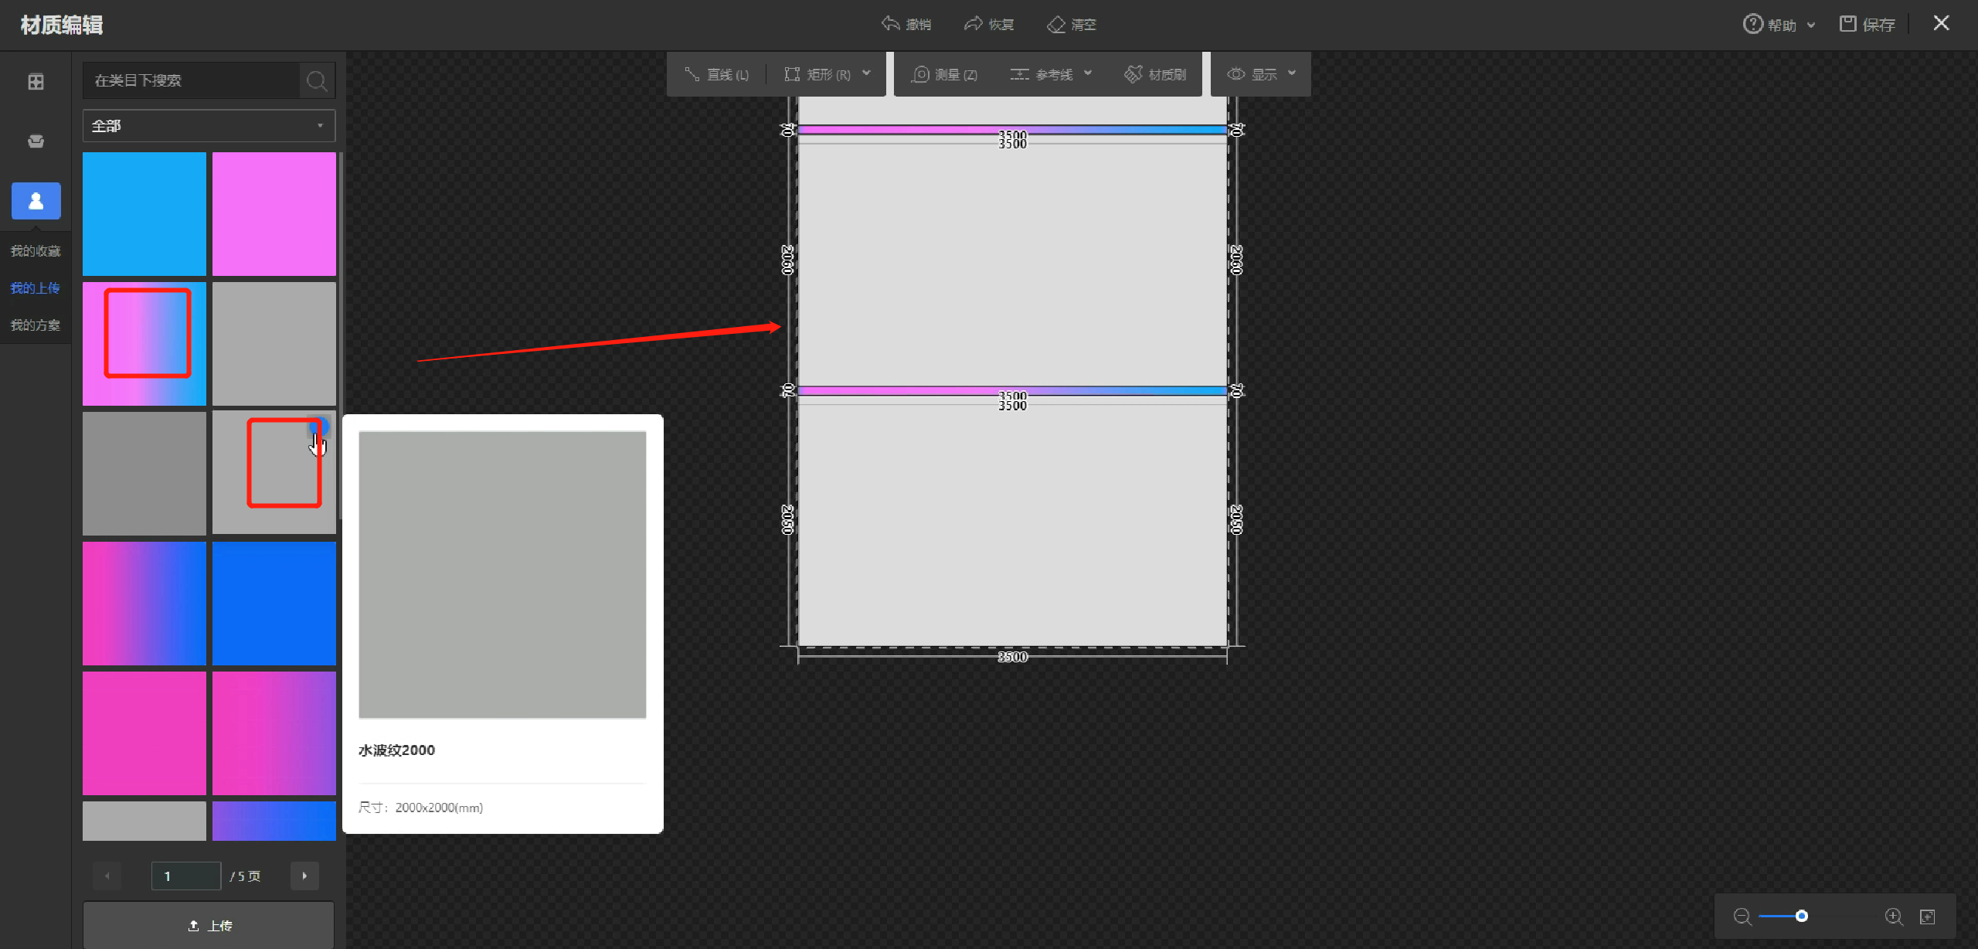Image resolution: width=1978 pixels, height=949 pixels.
Task: Click the clear (清空) eraser icon
Action: (x=1056, y=25)
